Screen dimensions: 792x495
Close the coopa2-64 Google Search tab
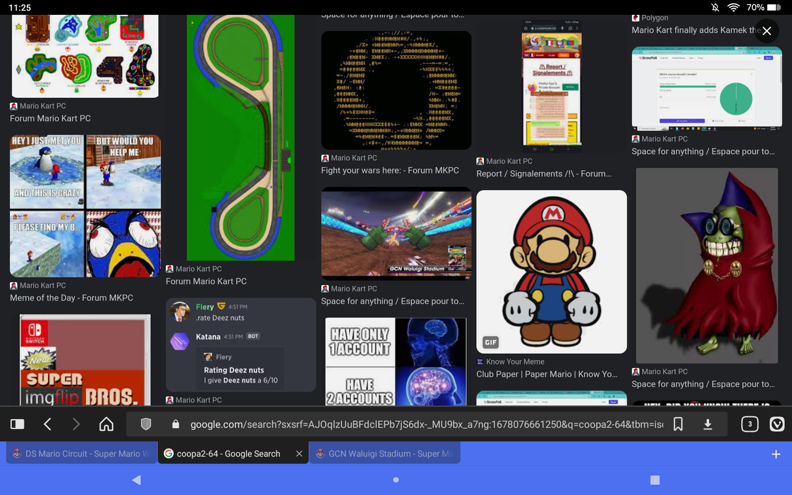(299, 454)
